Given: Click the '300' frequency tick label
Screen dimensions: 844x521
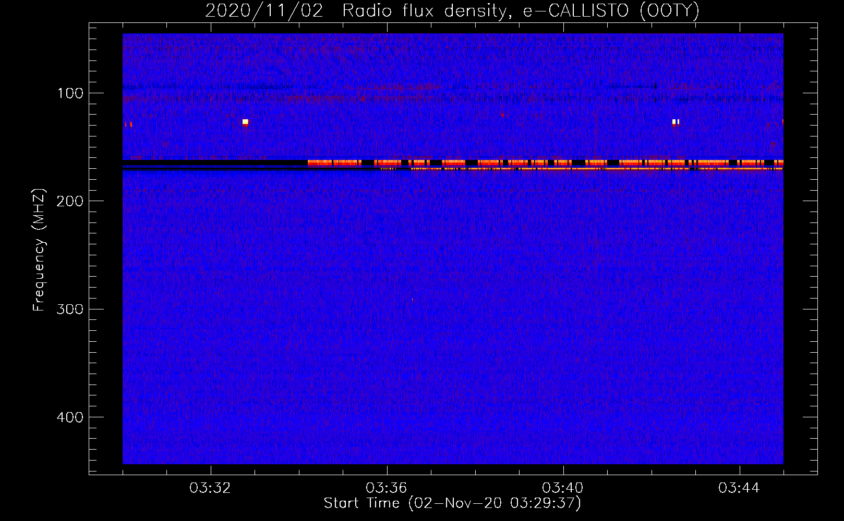Looking at the screenshot, I should click(x=70, y=309).
